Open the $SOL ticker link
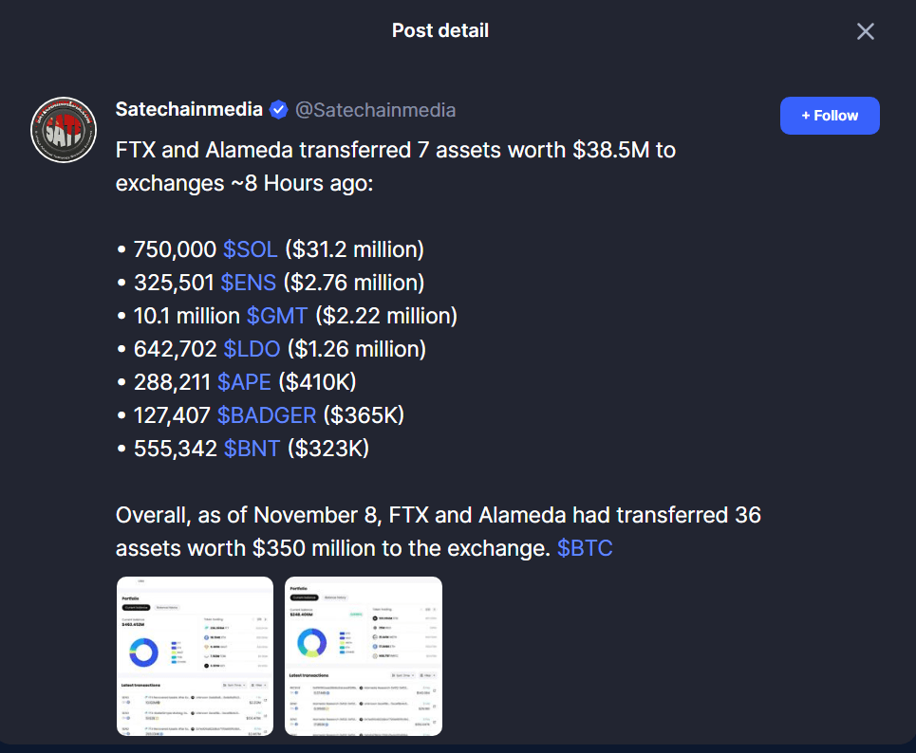Viewport: 916px width, 753px height. [250, 249]
